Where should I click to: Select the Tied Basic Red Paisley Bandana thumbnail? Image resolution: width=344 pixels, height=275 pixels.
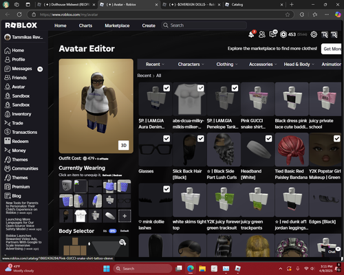coord(292,150)
